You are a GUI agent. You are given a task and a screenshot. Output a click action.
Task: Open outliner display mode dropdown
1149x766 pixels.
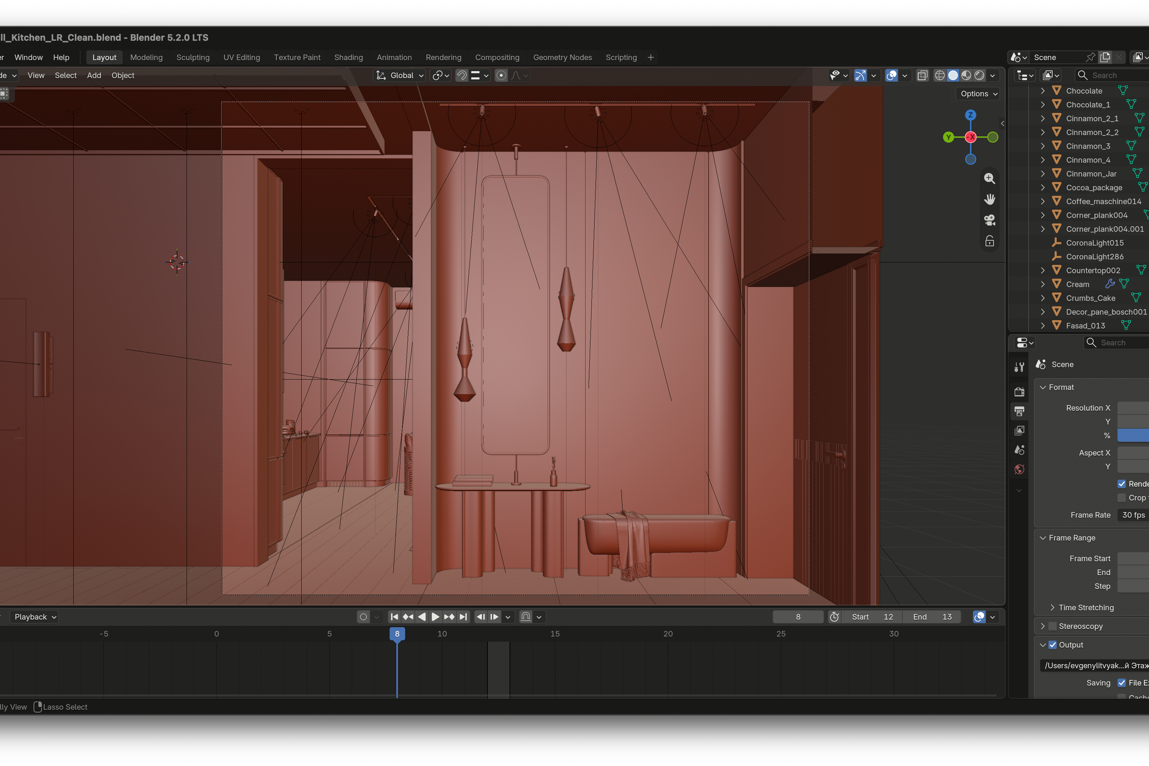pyautogui.click(x=1024, y=75)
